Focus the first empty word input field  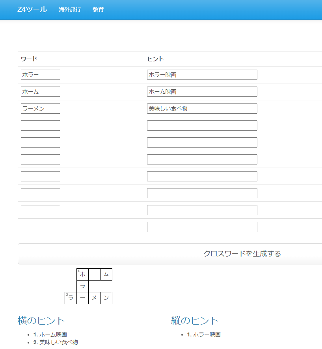click(40, 125)
